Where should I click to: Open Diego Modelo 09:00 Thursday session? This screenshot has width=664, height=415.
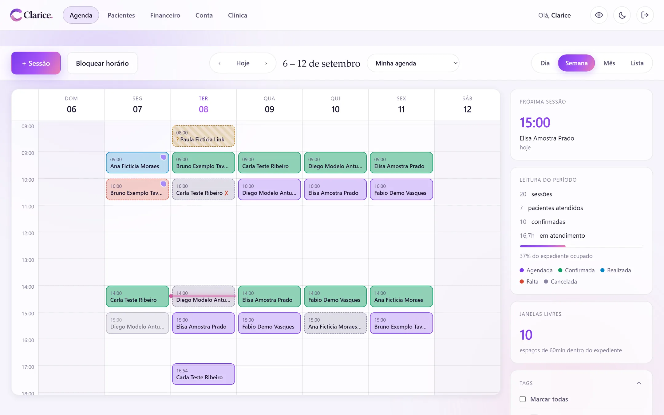[x=335, y=163]
